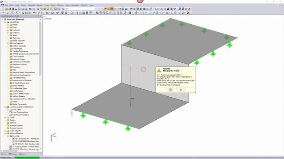Select Result Combinations in the tree
The image size is (284, 159).
pyautogui.click(x=20, y=115)
